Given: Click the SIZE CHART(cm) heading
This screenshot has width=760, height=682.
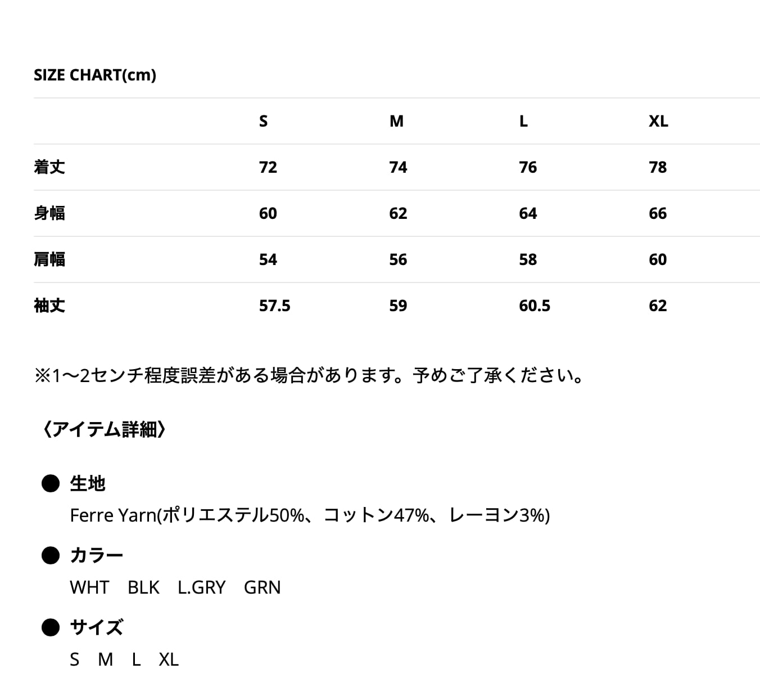Looking at the screenshot, I should [x=95, y=75].
